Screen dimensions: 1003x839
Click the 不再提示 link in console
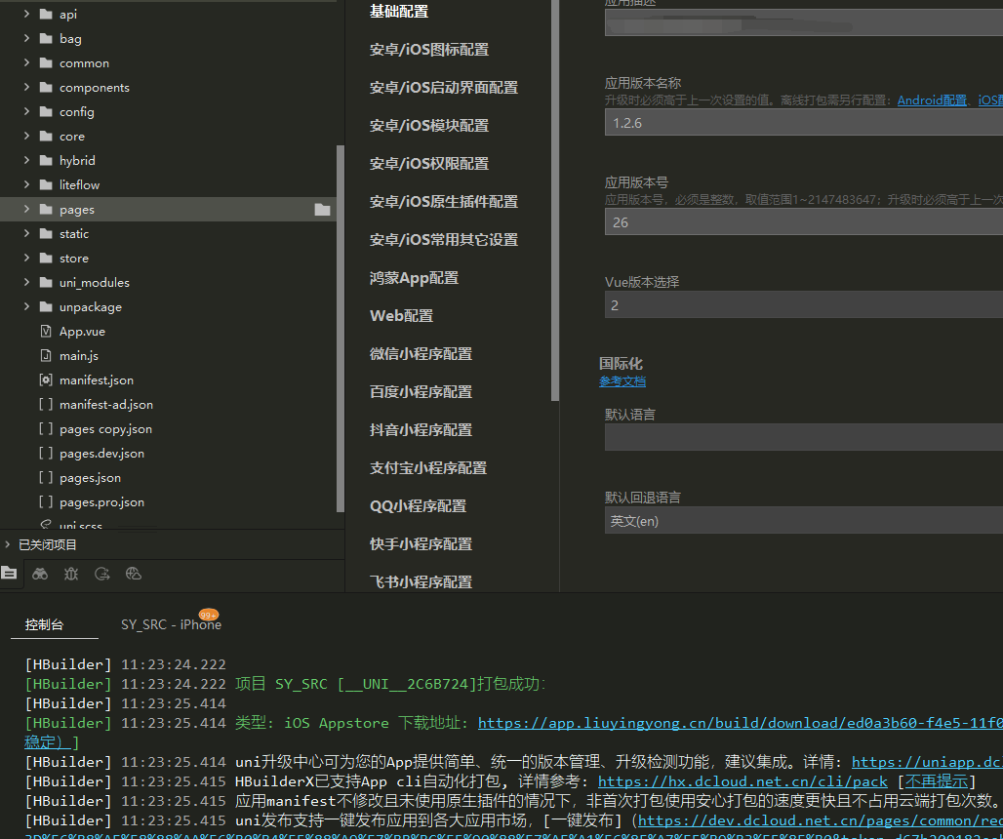936,781
